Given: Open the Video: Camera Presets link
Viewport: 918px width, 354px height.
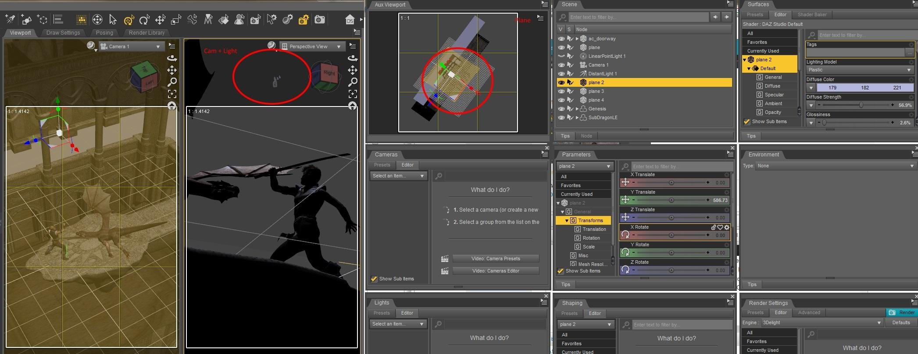Looking at the screenshot, I should (x=496, y=259).
